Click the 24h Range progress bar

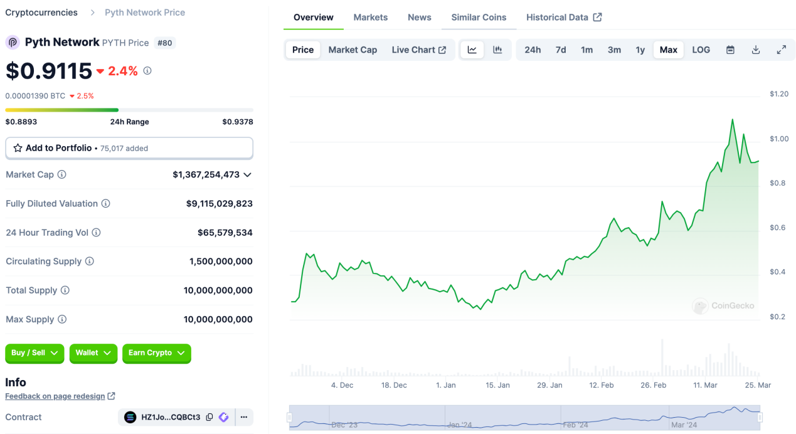tap(129, 109)
